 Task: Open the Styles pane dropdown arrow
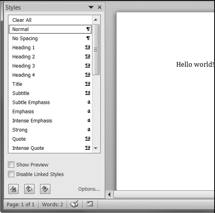[x=91, y=7]
